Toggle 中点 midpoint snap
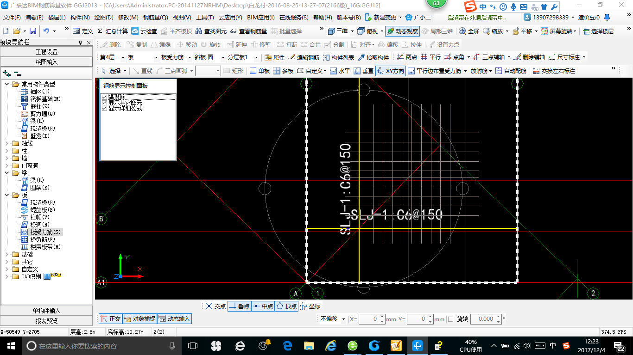The width and height of the screenshot is (633, 355). 263,306
